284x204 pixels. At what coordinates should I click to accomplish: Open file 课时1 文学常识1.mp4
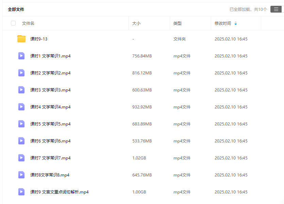tap(50, 56)
